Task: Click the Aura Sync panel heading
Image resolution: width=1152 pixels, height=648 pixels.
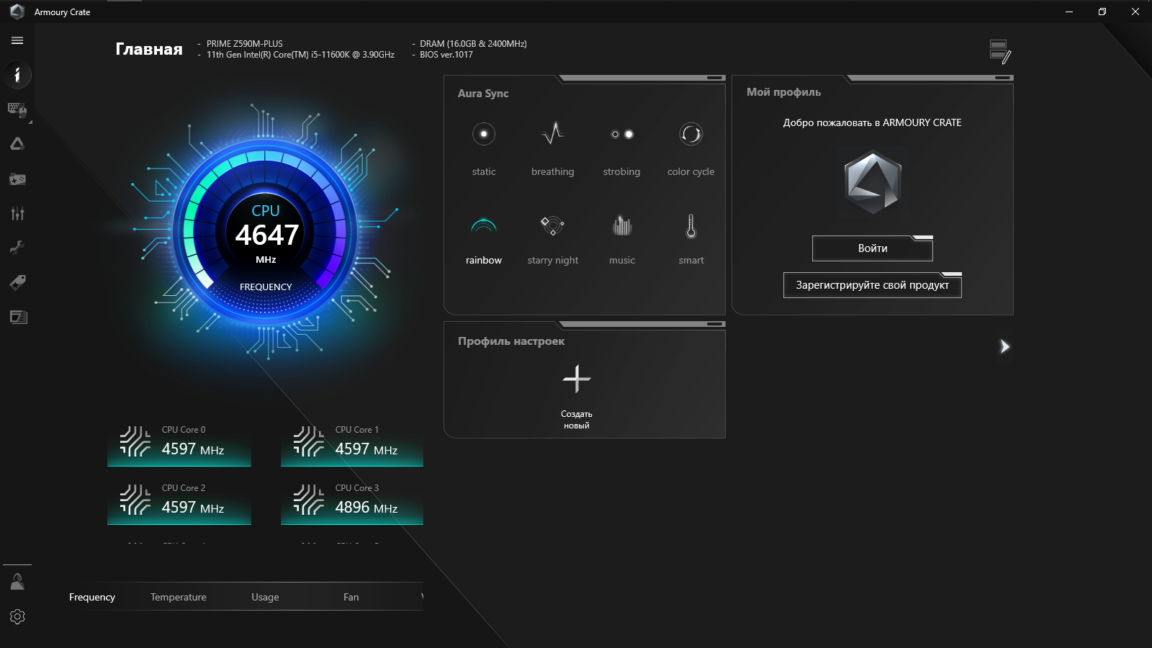Action: point(483,94)
